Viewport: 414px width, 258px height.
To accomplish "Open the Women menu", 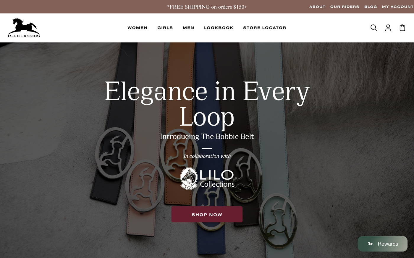I will pyautogui.click(x=138, y=28).
